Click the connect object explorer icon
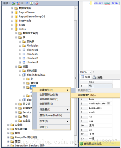Viewport: 121px width, 148px height. [x=13, y=3]
